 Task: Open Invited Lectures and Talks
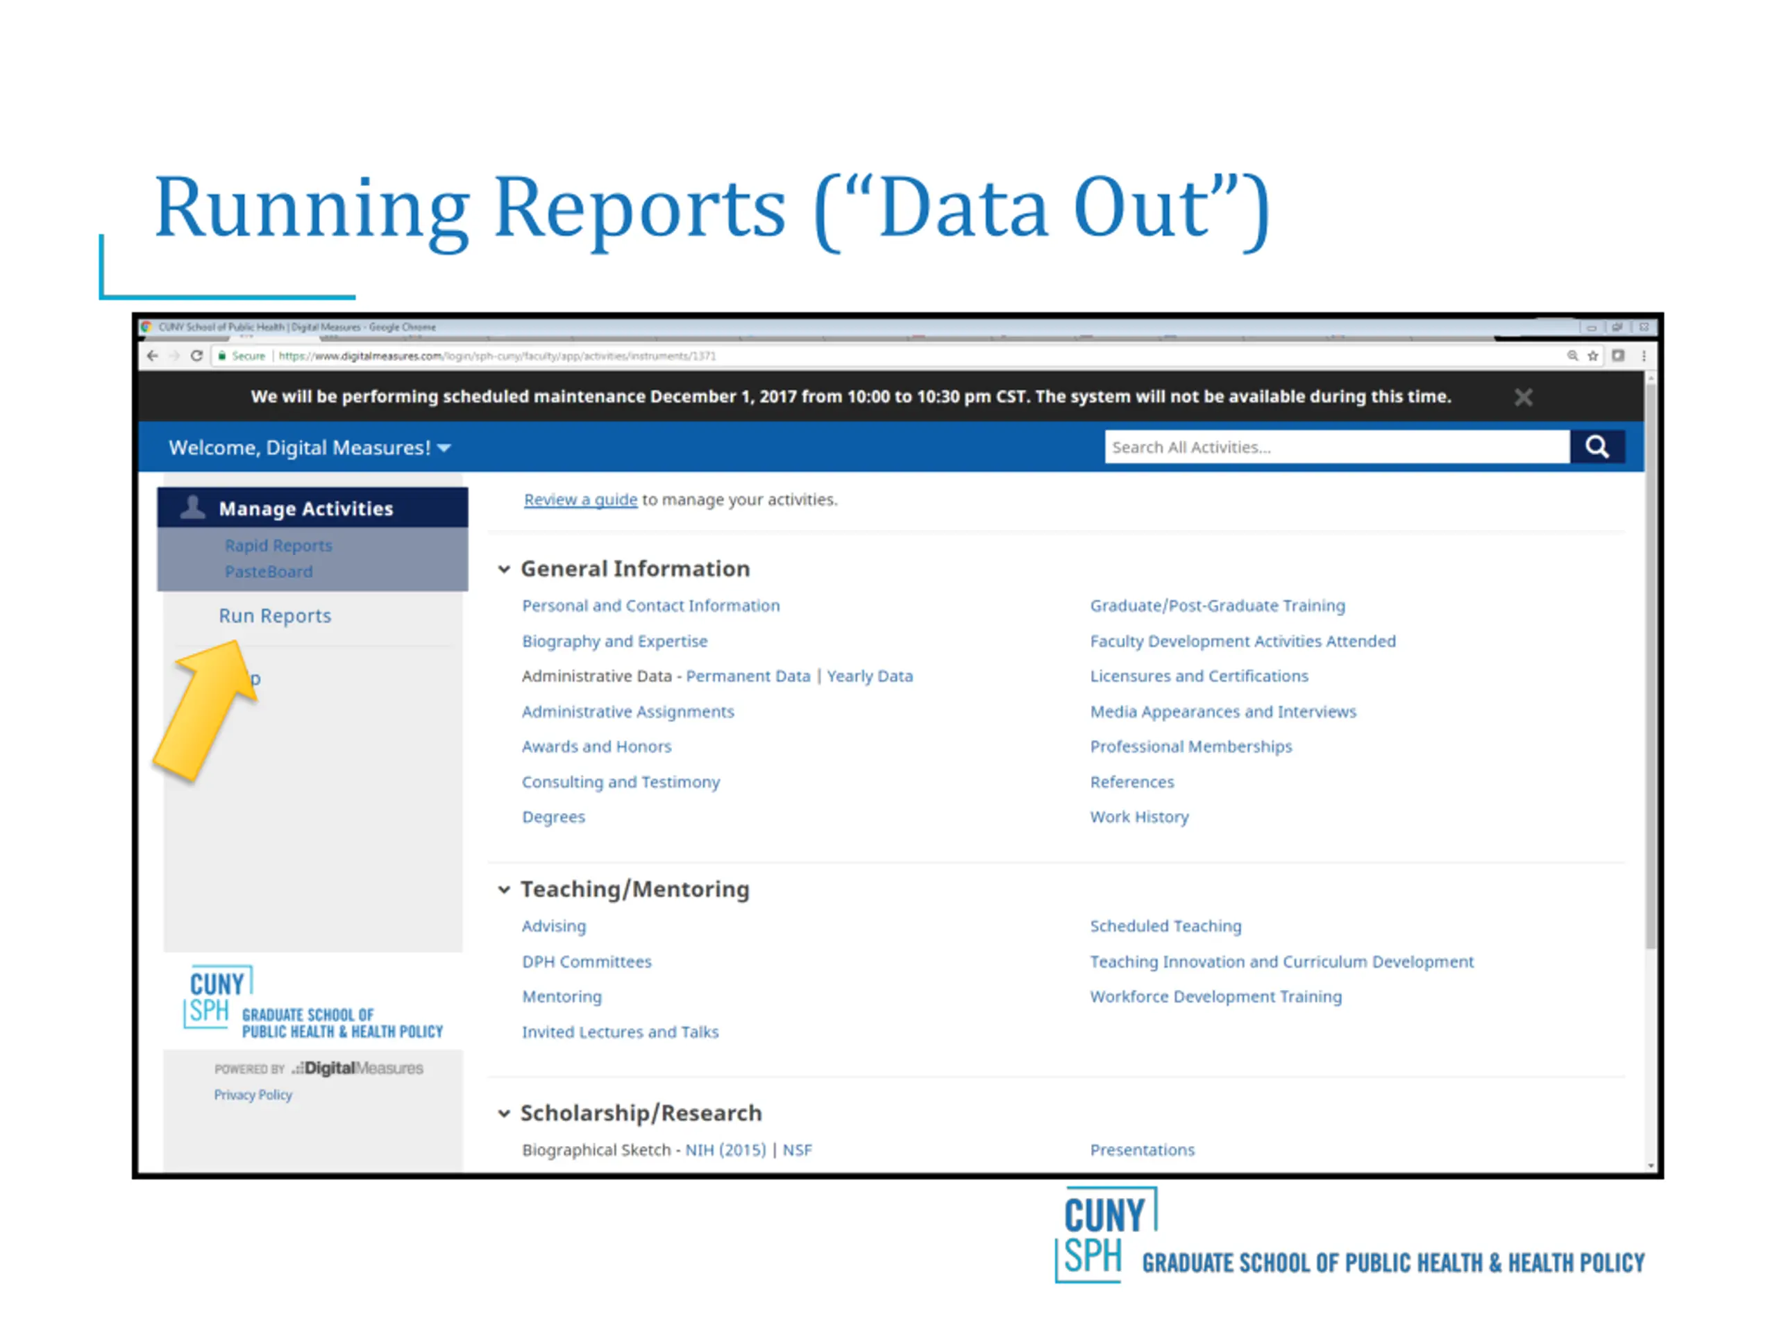pyautogui.click(x=620, y=1032)
